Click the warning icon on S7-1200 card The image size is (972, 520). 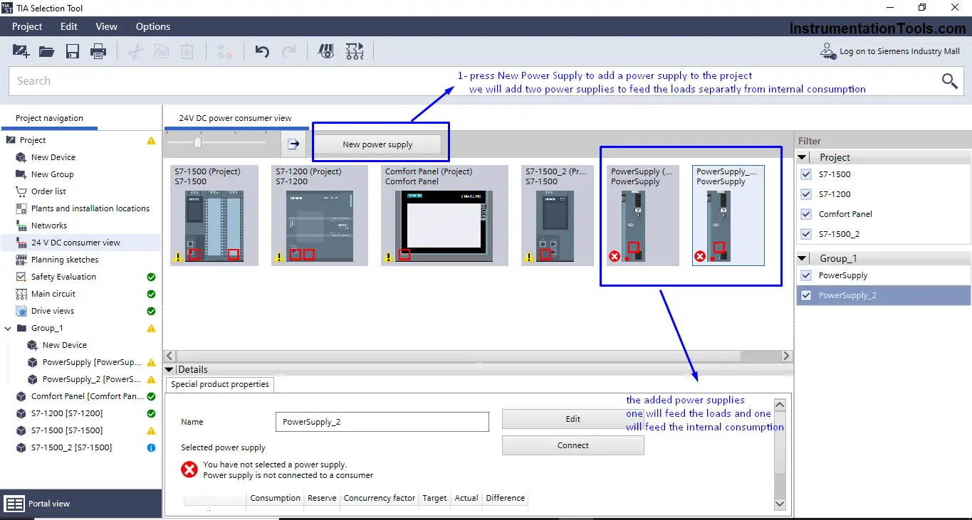click(278, 257)
